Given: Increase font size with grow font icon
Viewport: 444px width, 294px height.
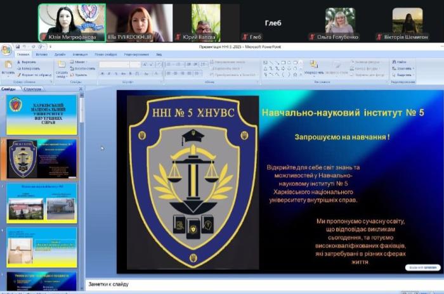Looking at the screenshot, I should pyautogui.click(x=145, y=65).
